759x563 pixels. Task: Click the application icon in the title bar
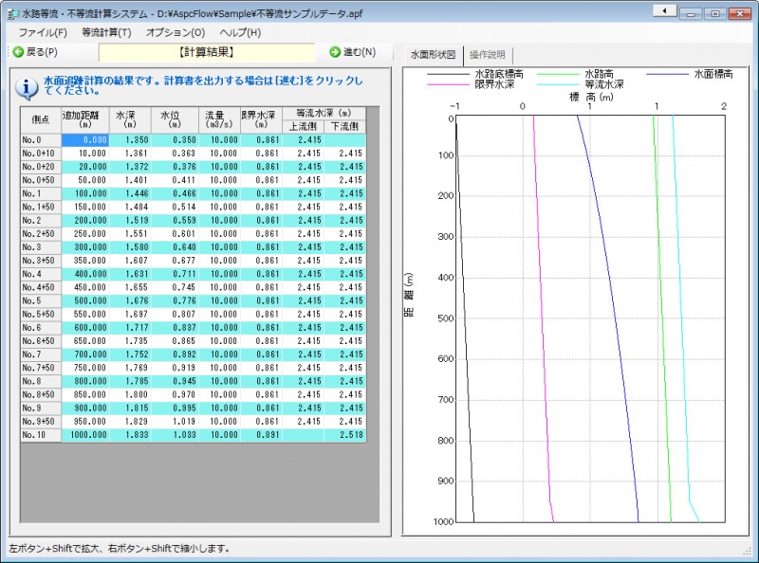(x=13, y=14)
